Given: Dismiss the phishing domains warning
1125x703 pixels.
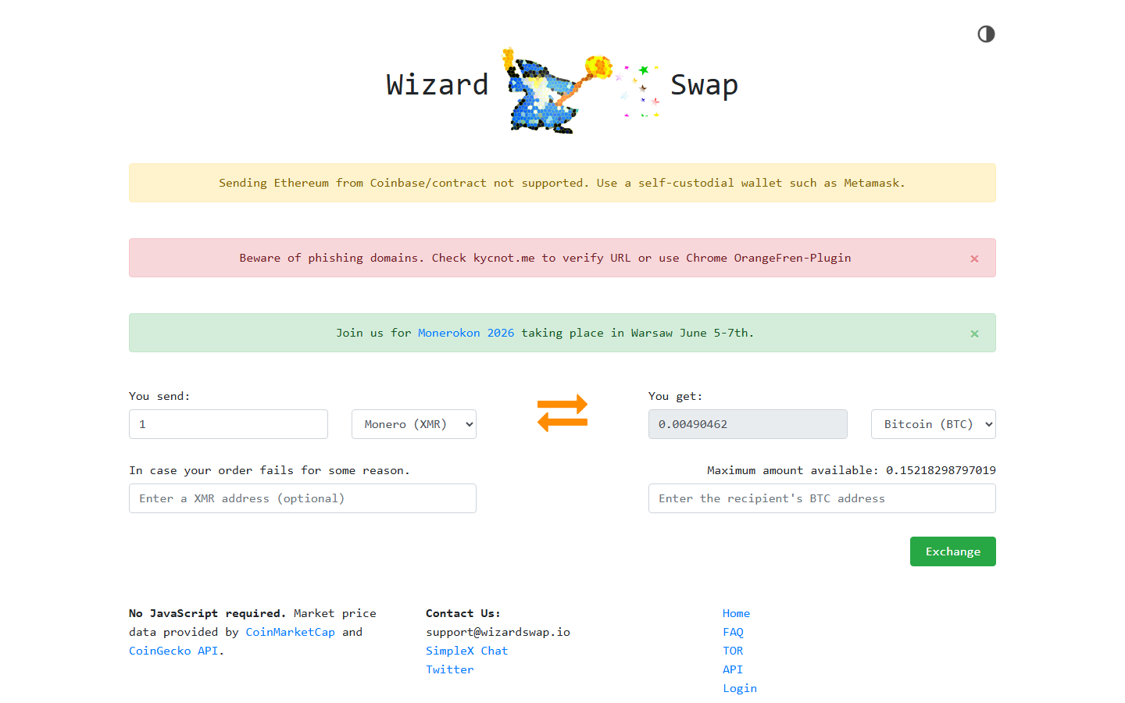Looking at the screenshot, I should (x=974, y=259).
